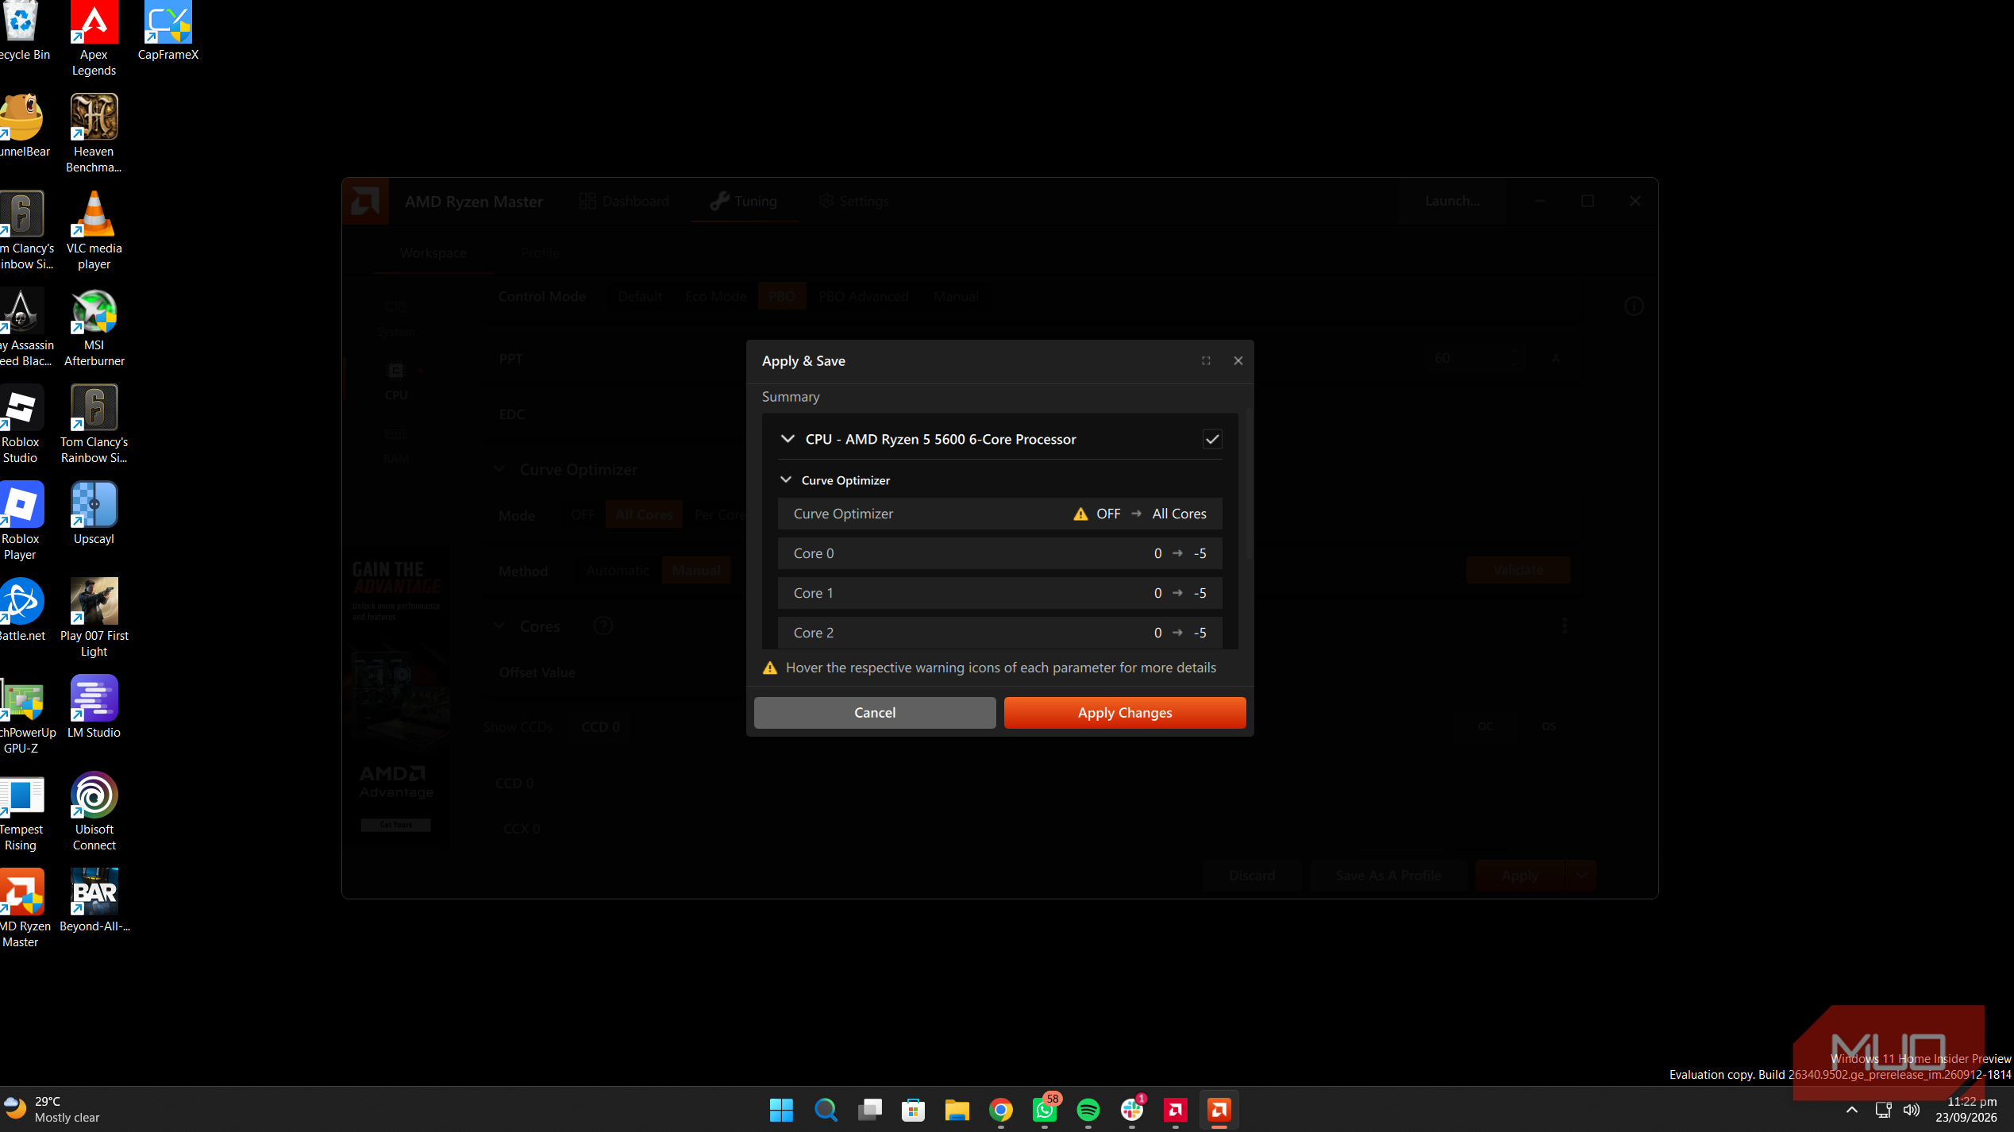Image resolution: width=2014 pixels, height=1132 pixels.
Task: Open File Explorer from taskbar
Action: click(x=957, y=1110)
